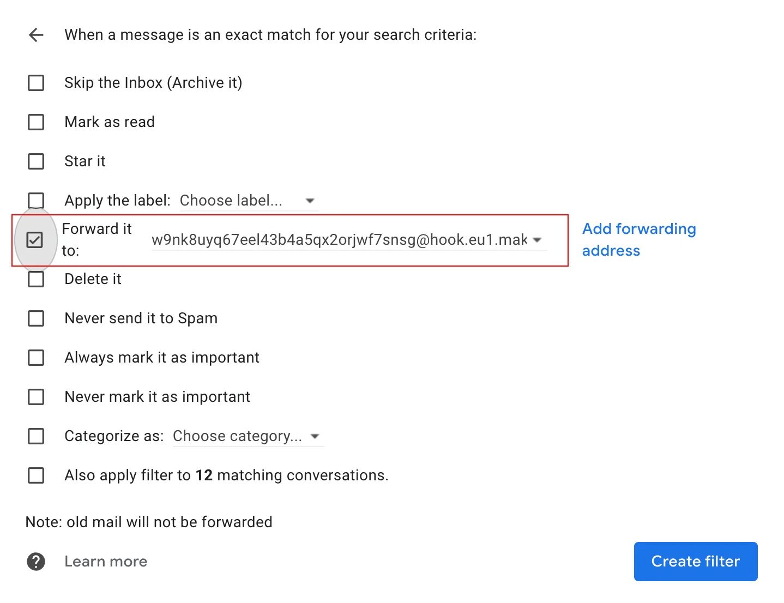The image size is (784, 603).
Task: Click the Create filter button
Action: [696, 562]
